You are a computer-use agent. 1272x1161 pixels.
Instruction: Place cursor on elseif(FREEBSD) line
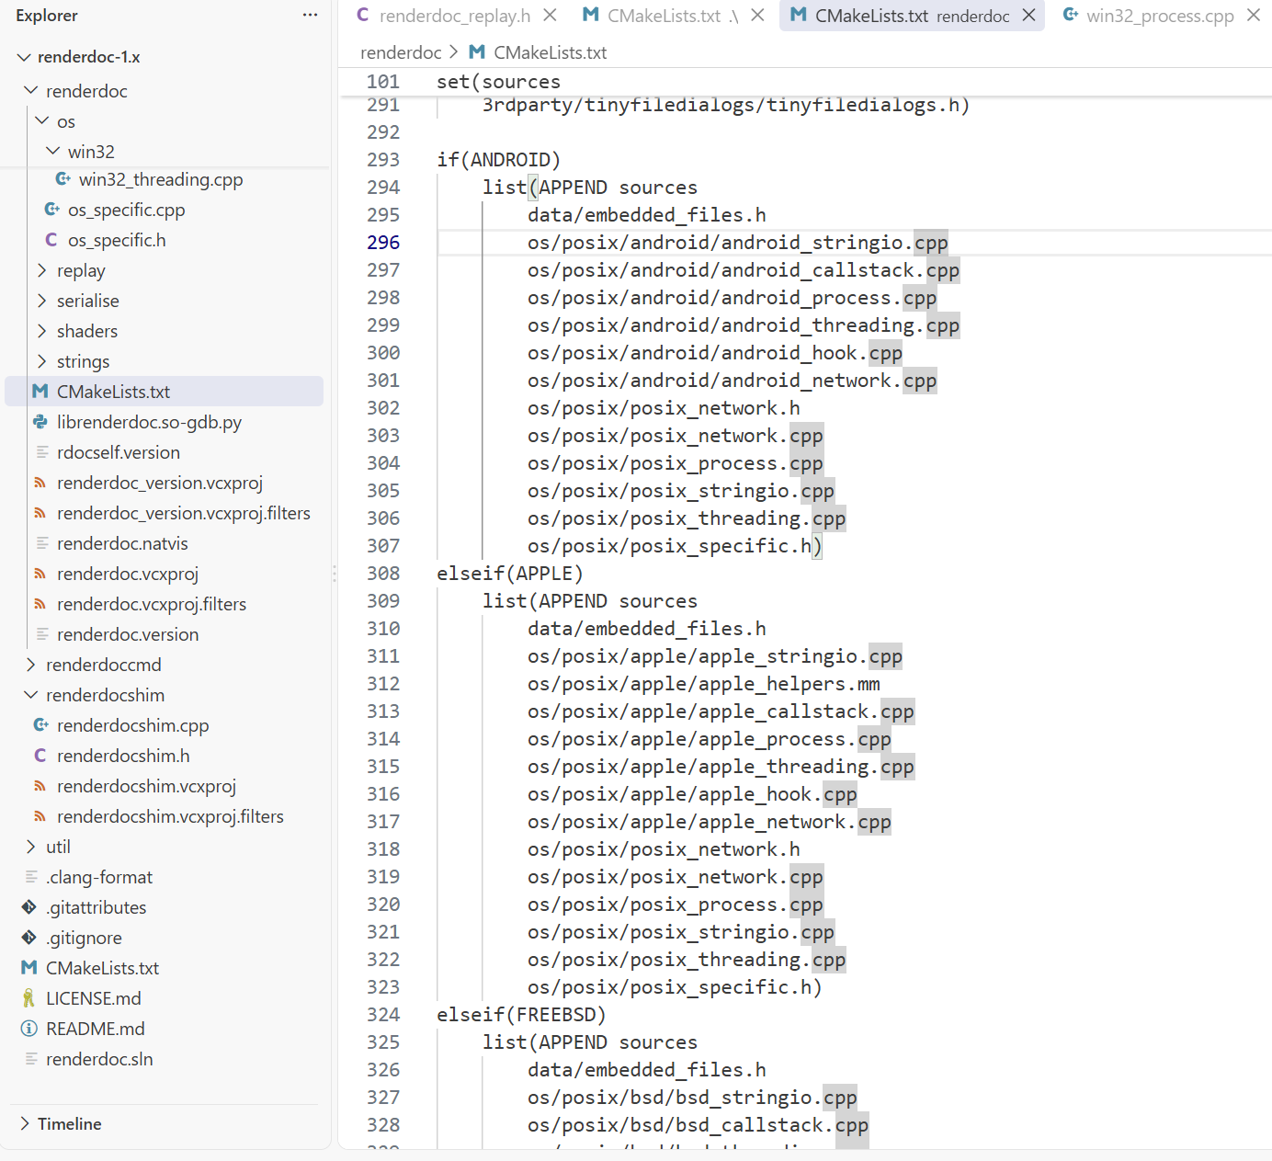521,1015
